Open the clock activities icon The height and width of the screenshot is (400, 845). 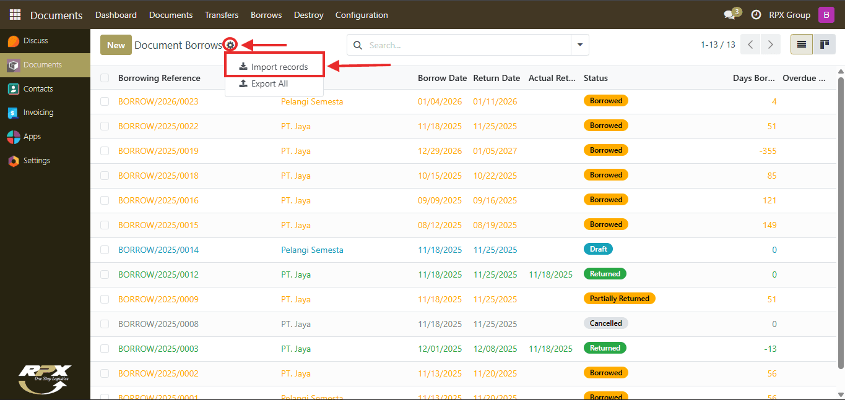click(x=756, y=15)
